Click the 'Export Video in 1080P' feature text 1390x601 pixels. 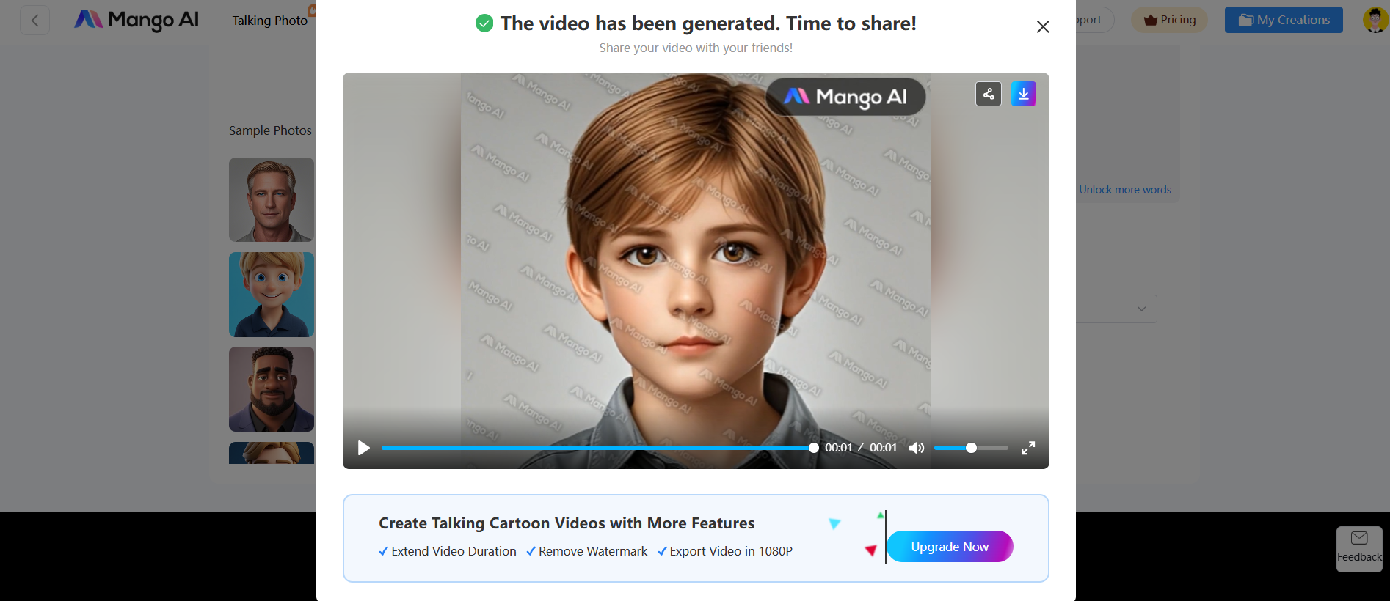(731, 551)
